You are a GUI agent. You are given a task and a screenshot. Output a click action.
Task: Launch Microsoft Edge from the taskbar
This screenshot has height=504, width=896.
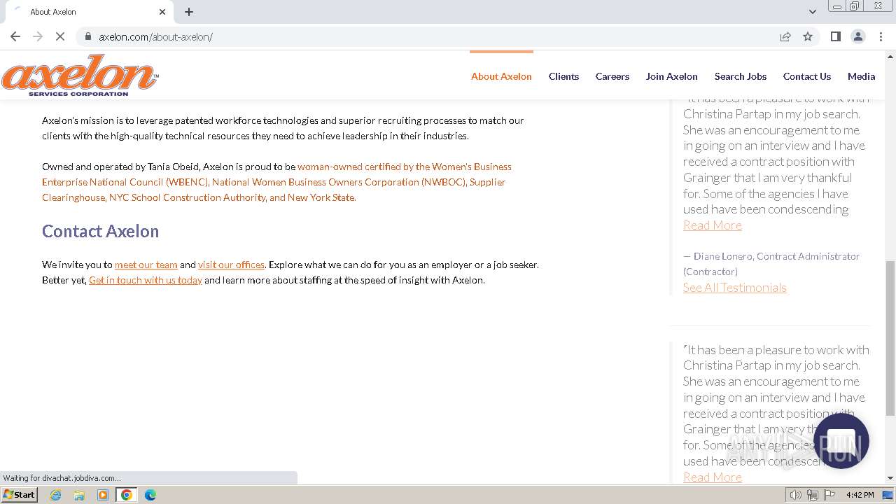tap(150, 495)
